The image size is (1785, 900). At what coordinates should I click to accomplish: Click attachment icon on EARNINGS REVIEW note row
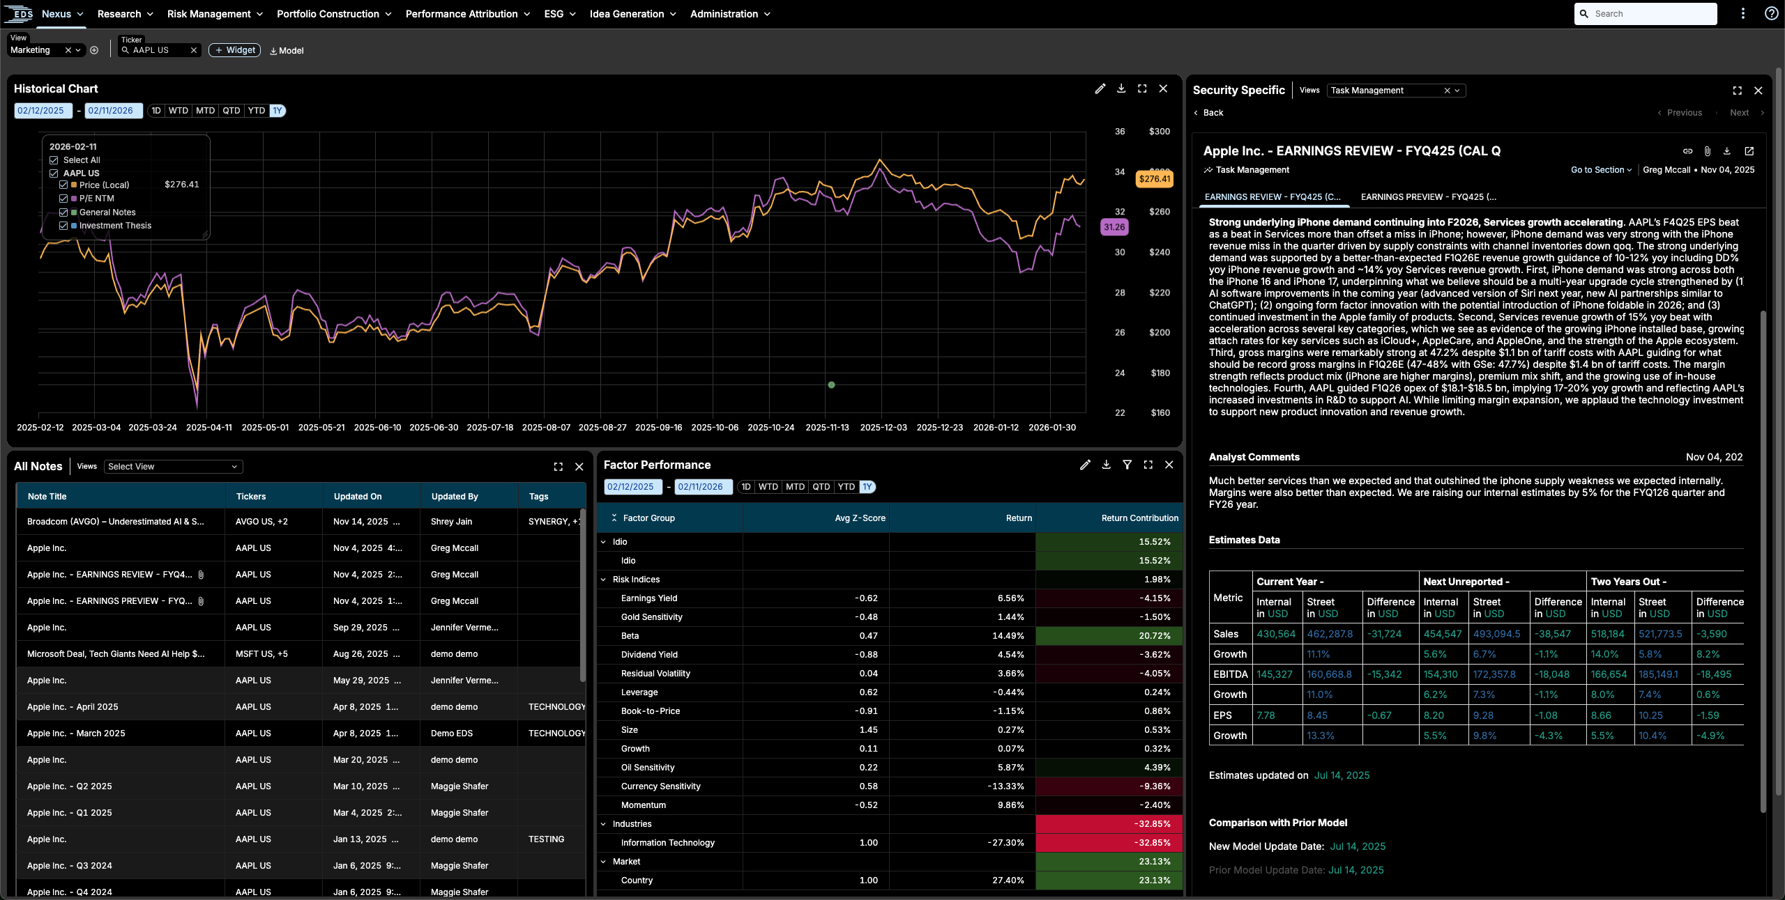click(x=201, y=575)
